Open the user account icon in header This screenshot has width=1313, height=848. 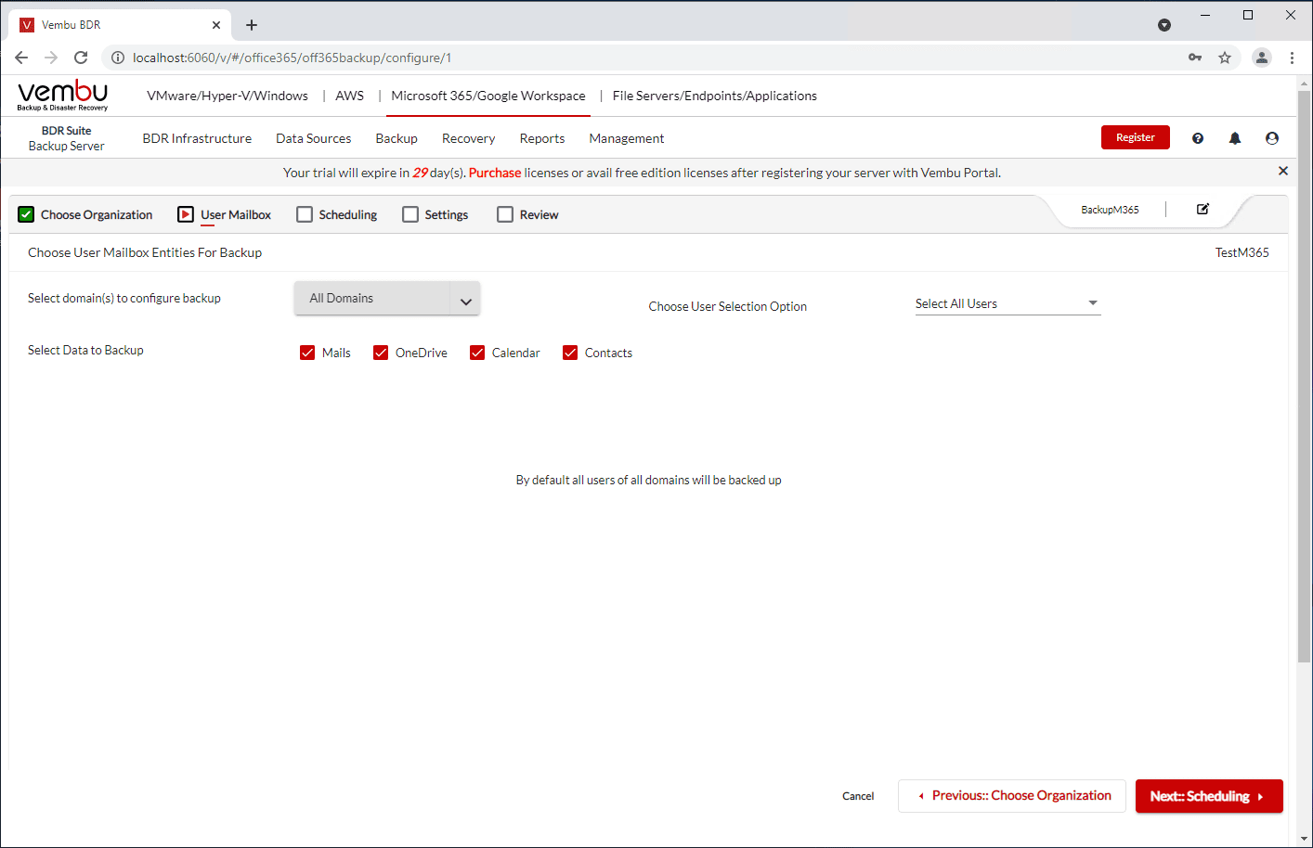click(x=1272, y=138)
